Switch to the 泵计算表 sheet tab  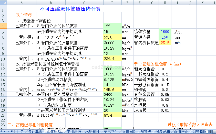[35, 132]
